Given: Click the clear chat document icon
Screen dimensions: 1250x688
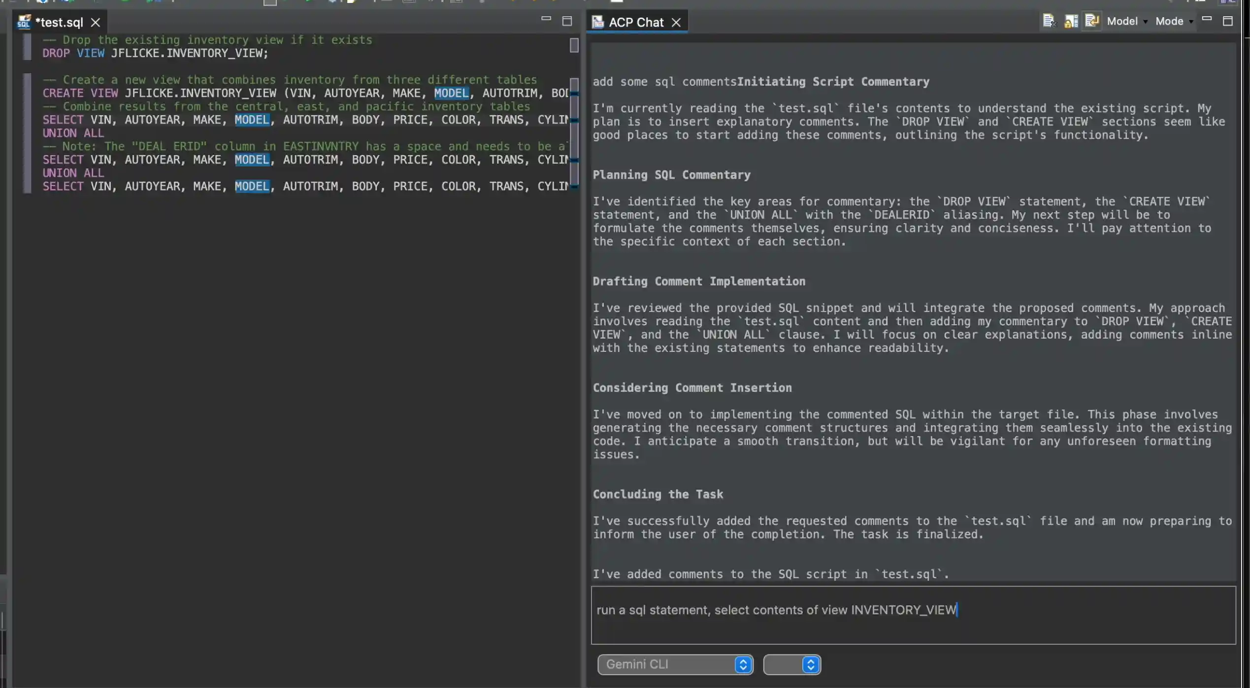Looking at the screenshot, I should (1049, 21).
